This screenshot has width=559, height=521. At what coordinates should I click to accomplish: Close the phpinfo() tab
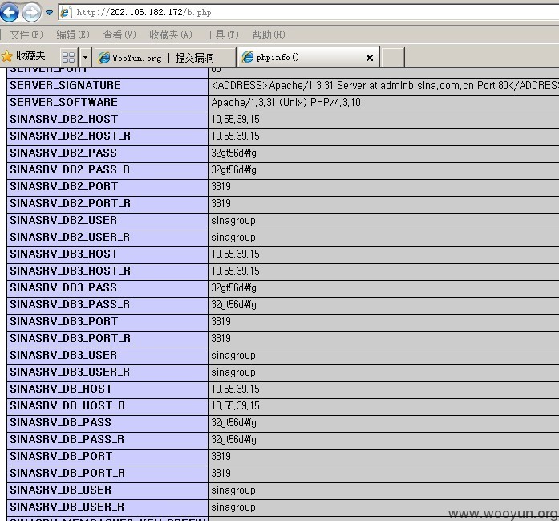(370, 58)
